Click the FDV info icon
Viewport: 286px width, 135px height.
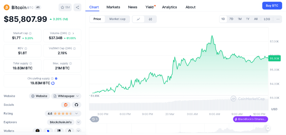click(26, 48)
